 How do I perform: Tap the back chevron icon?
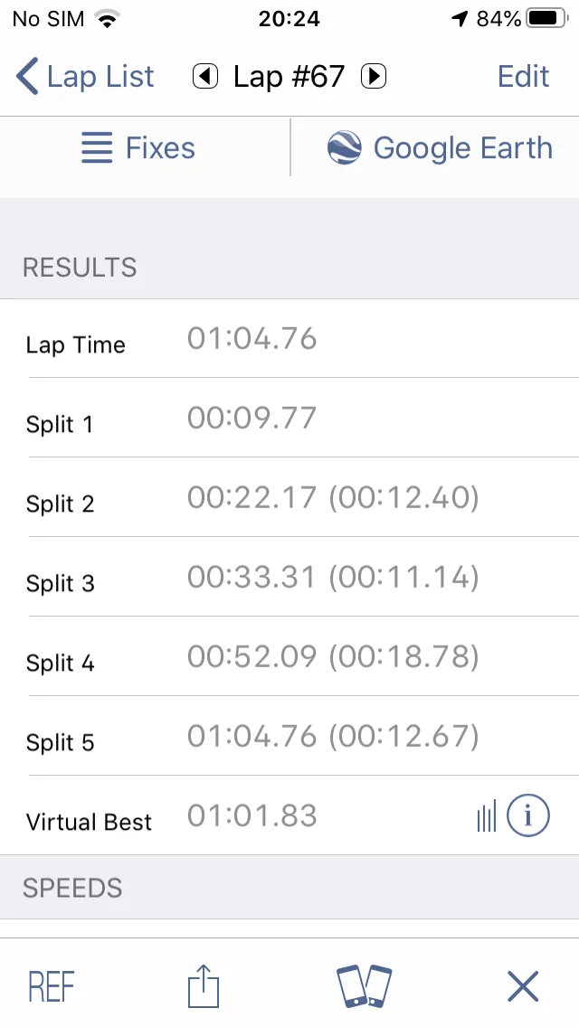pos(27,77)
